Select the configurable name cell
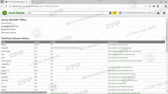The height and width of the screenshot is (94, 168). (x=5, y=64)
